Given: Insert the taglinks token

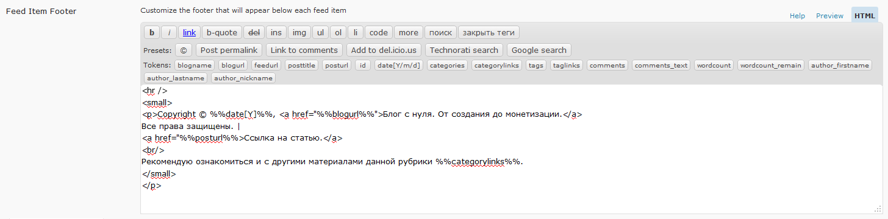Looking at the screenshot, I should tap(567, 65).
